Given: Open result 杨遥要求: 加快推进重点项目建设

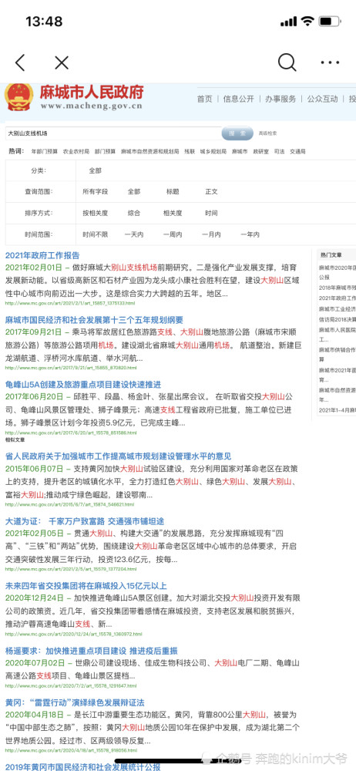Looking at the screenshot, I should pyautogui.click(x=92, y=651).
